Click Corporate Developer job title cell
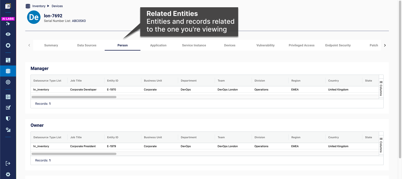Image resolution: width=402 pixels, height=179 pixels. [83, 90]
